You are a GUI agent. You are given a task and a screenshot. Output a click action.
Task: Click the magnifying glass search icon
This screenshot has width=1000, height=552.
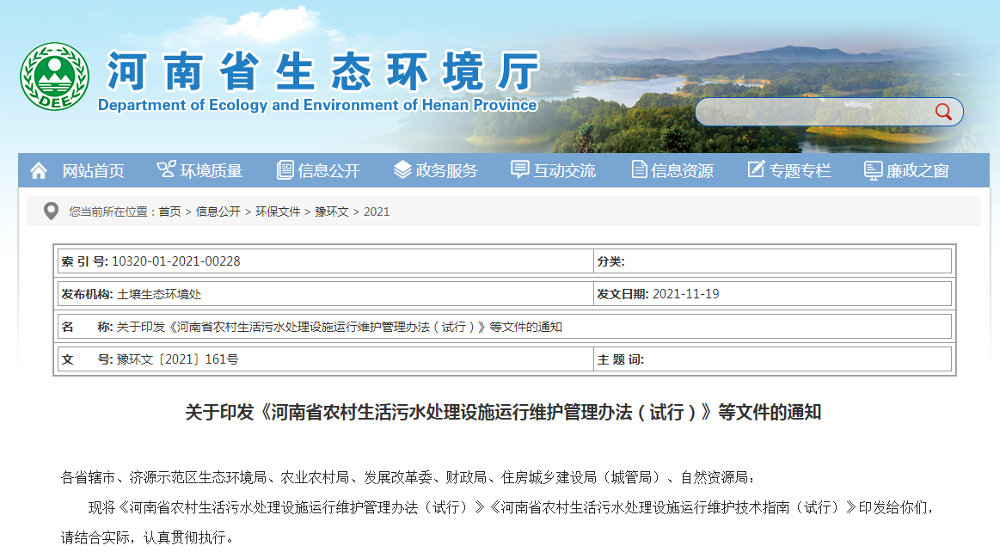point(943,112)
